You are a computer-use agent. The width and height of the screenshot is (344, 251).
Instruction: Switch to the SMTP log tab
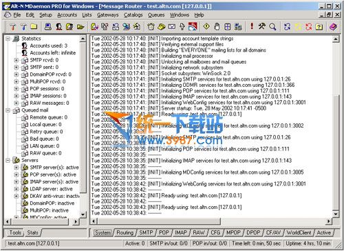point(146,232)
